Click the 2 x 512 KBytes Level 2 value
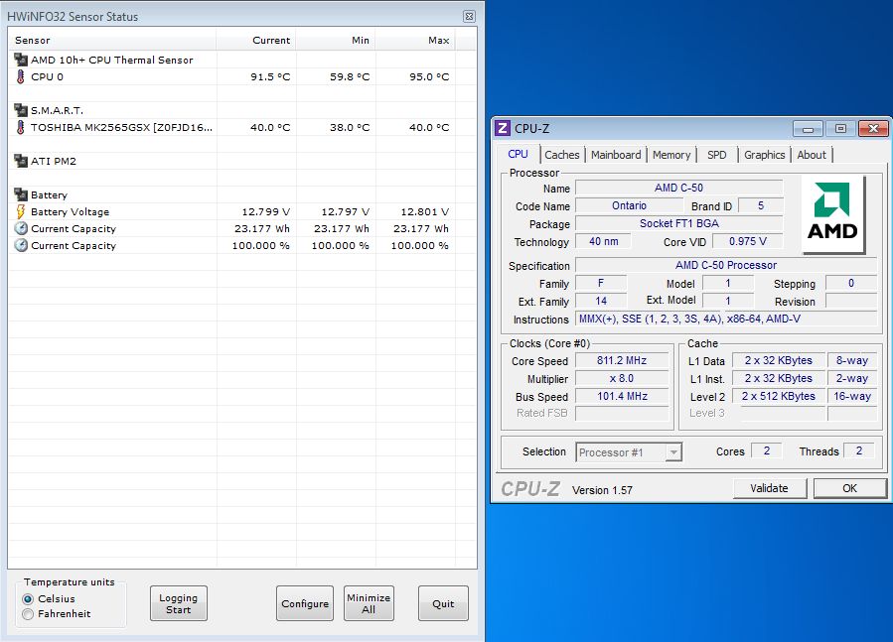 click(778, 396)
